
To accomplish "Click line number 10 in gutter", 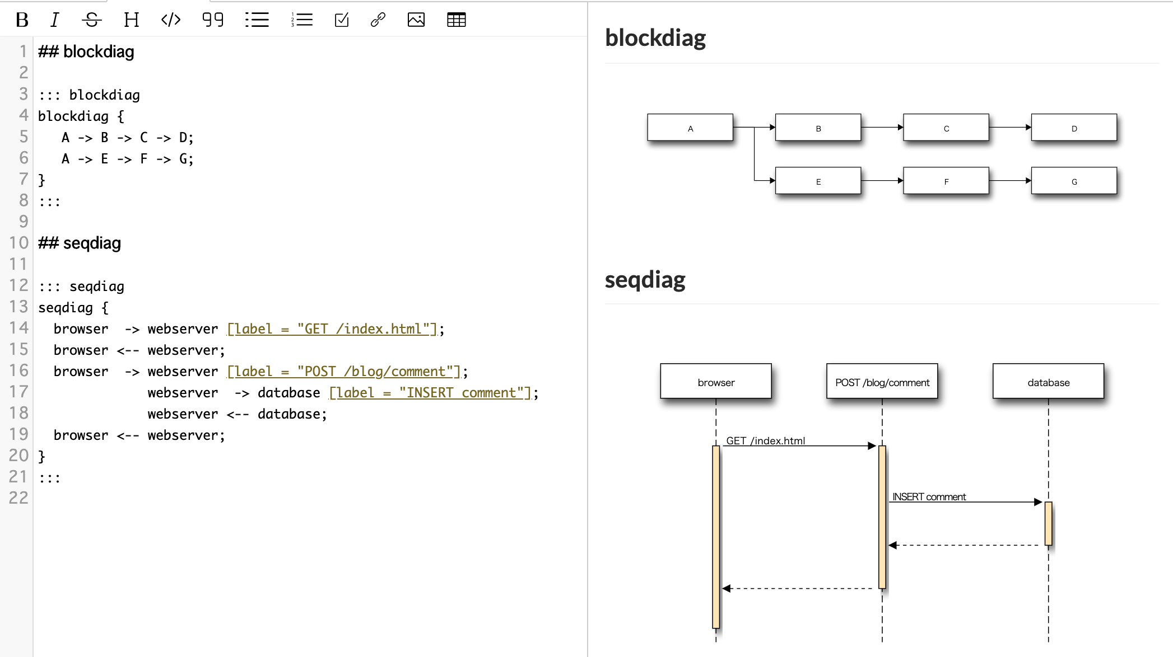I will [18, 243].
